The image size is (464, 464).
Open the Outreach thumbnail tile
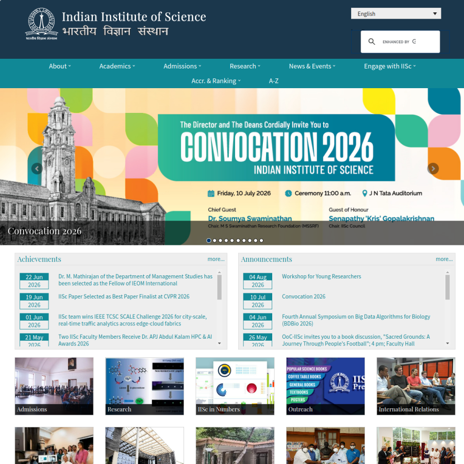click(325, 386)
